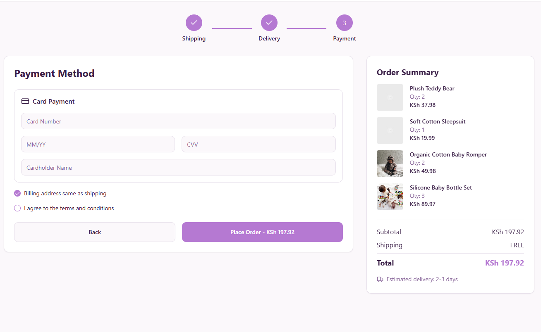Click the Organic Cotton Baby Romper title
Screen dimensions: 541x332
click(448, 154)
